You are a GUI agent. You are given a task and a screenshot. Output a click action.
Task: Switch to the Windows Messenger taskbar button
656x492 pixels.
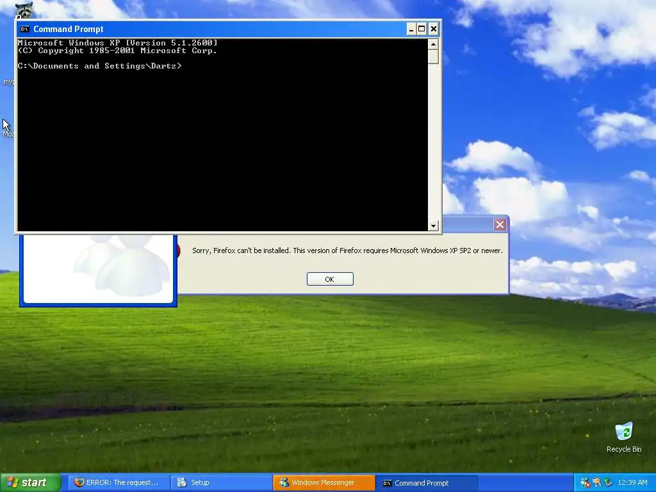pos(324,482)
